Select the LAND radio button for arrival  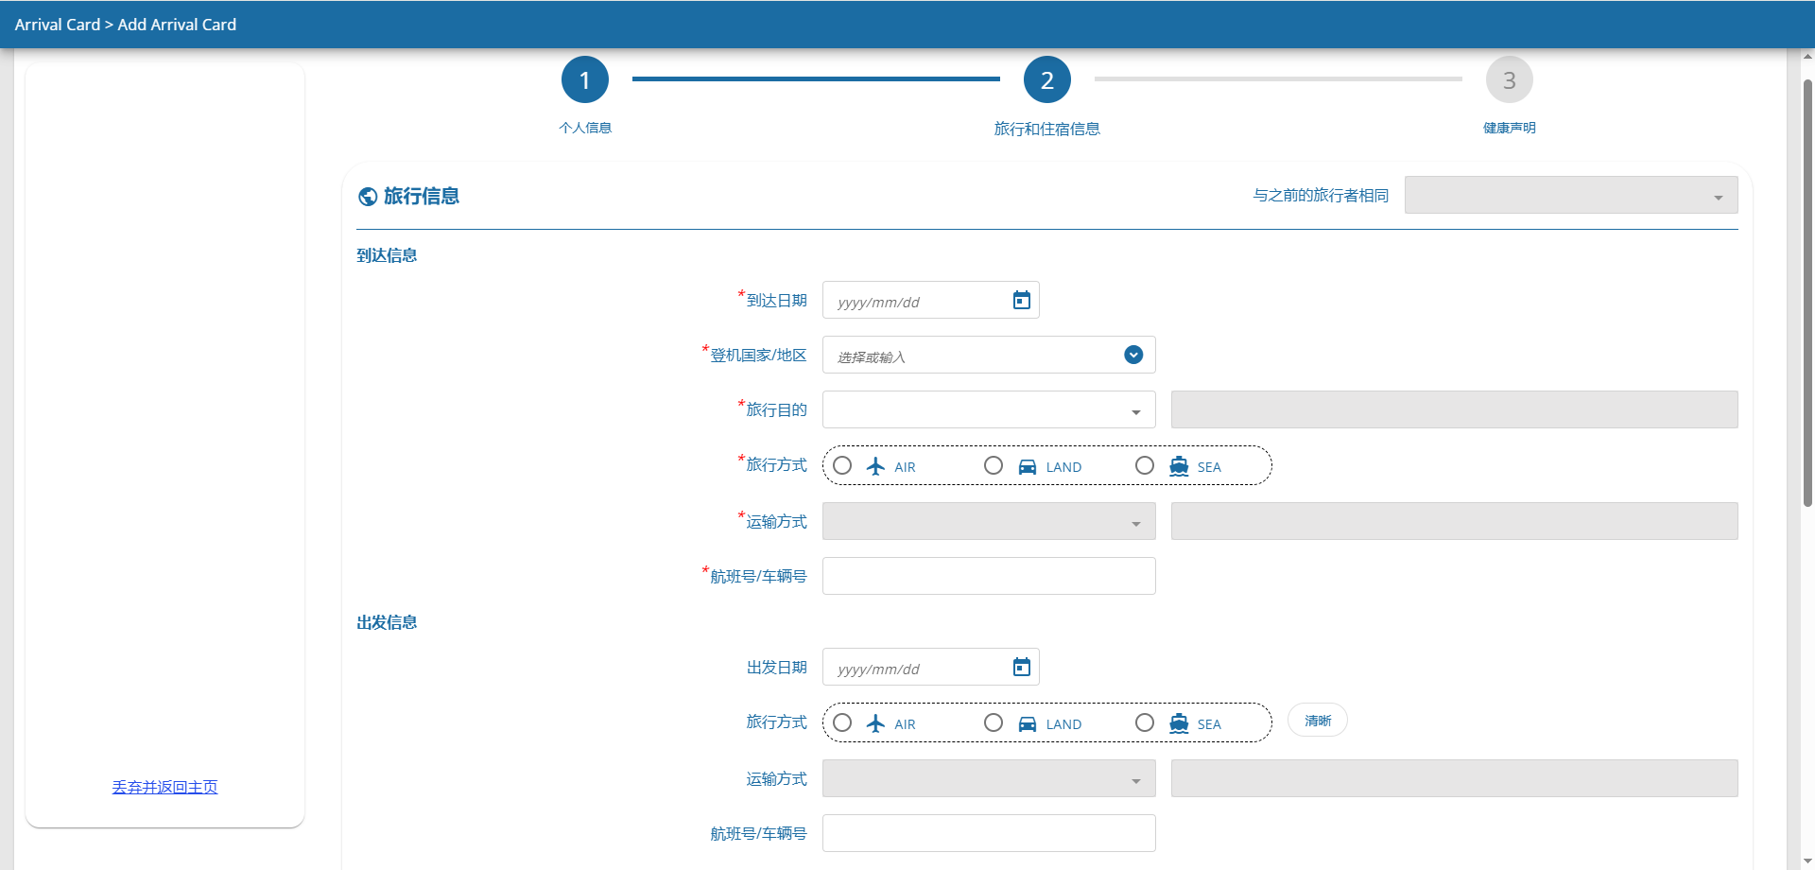994,465
